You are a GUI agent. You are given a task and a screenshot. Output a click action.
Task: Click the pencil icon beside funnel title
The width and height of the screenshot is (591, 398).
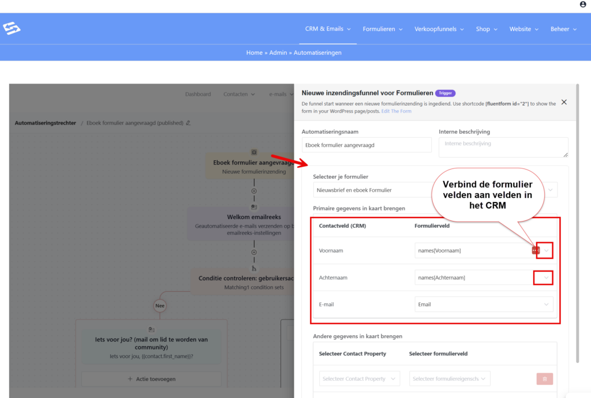coord(188,123)
